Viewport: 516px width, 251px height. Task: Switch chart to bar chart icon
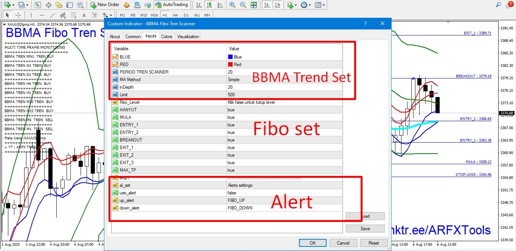tap(198, 5)
